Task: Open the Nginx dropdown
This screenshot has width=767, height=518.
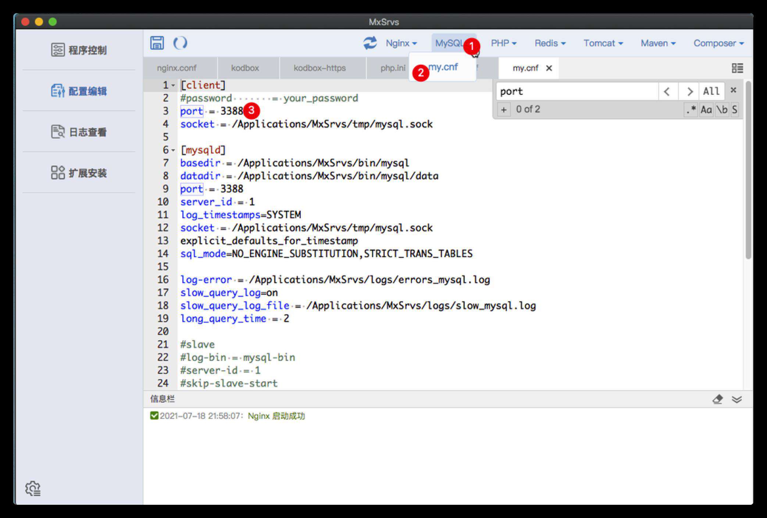Action: point(401,43)
